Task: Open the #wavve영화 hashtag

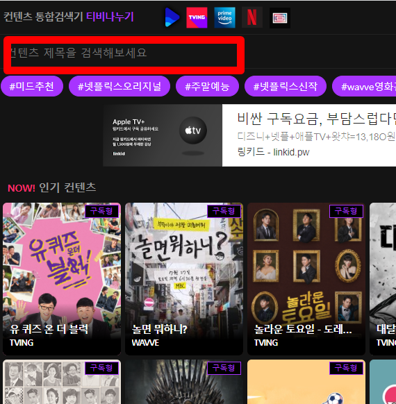Action: coord(364,86)
